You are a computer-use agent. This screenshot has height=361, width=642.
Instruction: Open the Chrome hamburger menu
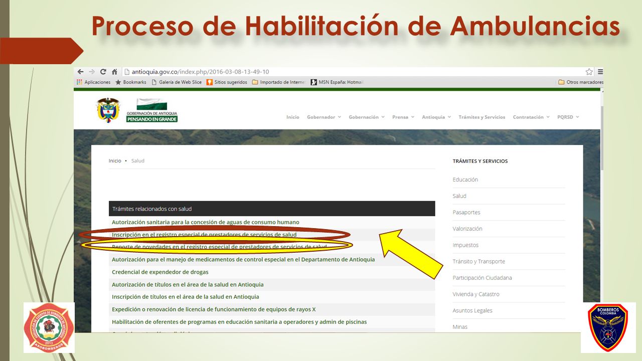600,72
